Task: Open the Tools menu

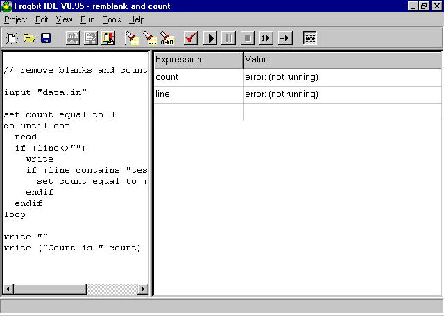Action: pyautogui.click(x=112, y=19)
